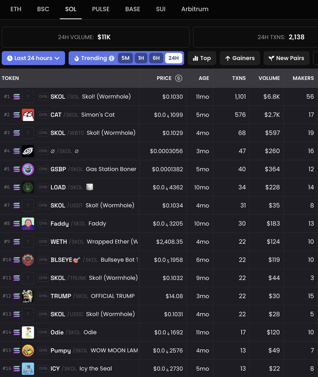Screen dimensions: 318x377
Task: Open the ICY Icy the Seal pair
Action: pos(159,369)
